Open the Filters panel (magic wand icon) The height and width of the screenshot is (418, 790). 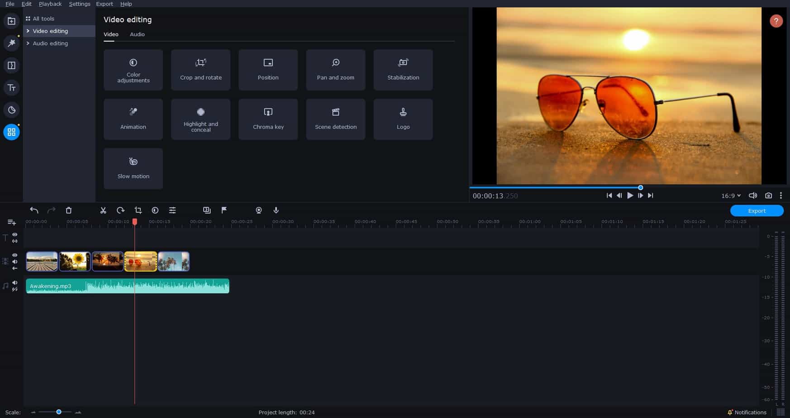[11, 43]
